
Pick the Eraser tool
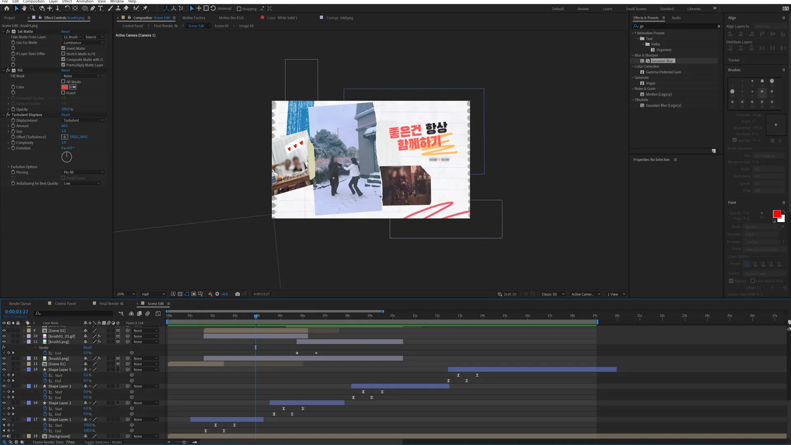[x=126, y=8]
